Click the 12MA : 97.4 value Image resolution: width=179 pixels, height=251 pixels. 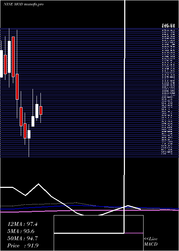click(23, 224)
